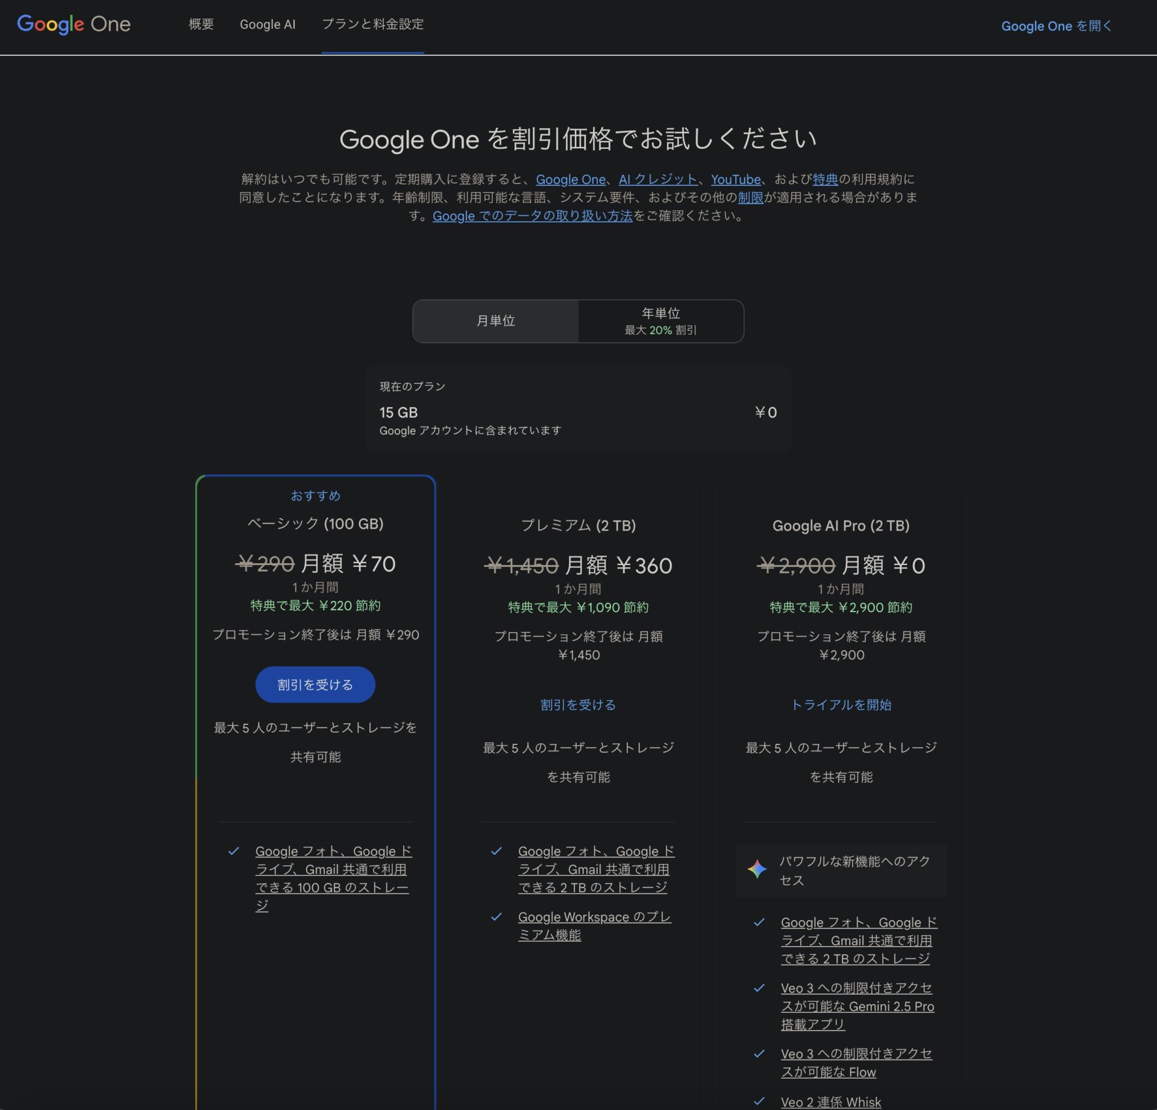This screenshot has height=1110, width=1157.
Task: Click 割引を受ける button for ベーシック plan
Action: coord(315,684)
